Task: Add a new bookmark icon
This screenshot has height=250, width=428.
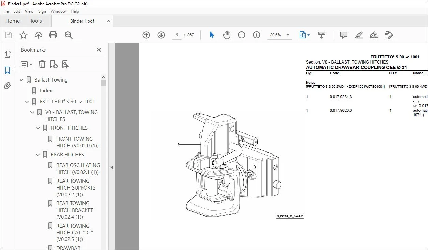Action: coord(53,64)
